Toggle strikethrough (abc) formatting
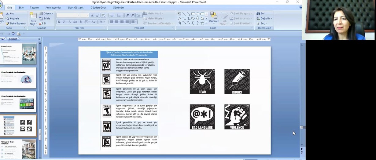Screen dimensions: 376x160 pos(75,22)
